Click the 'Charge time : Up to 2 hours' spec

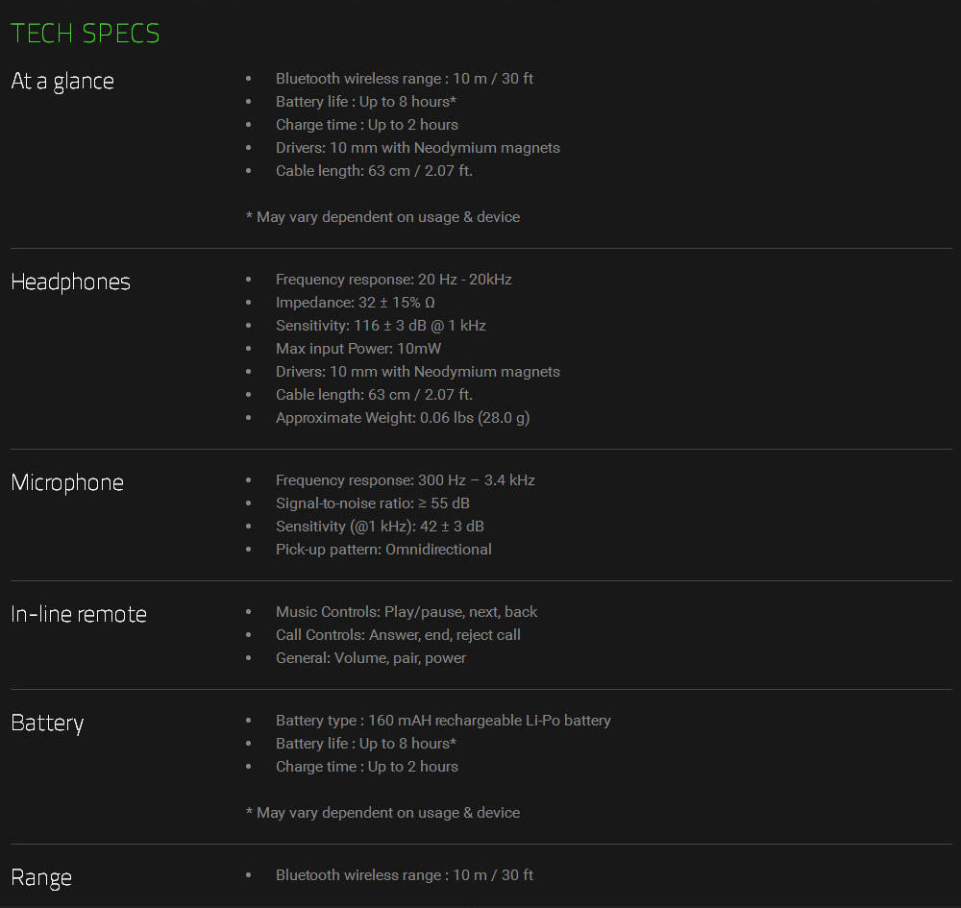click(x=366, y=124)
